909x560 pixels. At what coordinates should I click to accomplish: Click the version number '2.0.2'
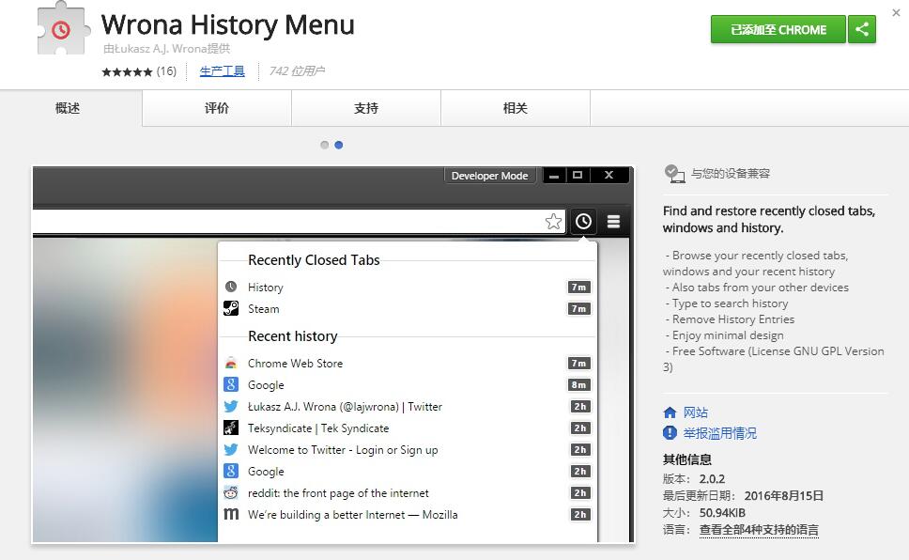tap(712, 479)
